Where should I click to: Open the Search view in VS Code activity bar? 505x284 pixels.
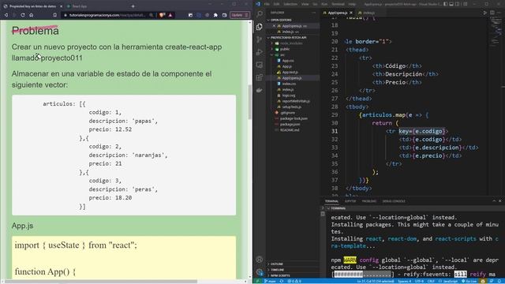click(x=260, y=14)
